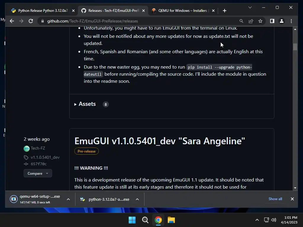Click the forward navigation arrow
The height and width of the screenshot is (227, 303).
point(21,21)
